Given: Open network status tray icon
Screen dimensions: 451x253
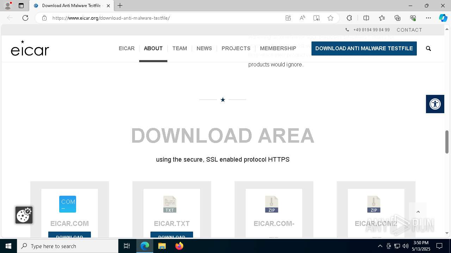Looking at the screenshot, I should (397, 246).
